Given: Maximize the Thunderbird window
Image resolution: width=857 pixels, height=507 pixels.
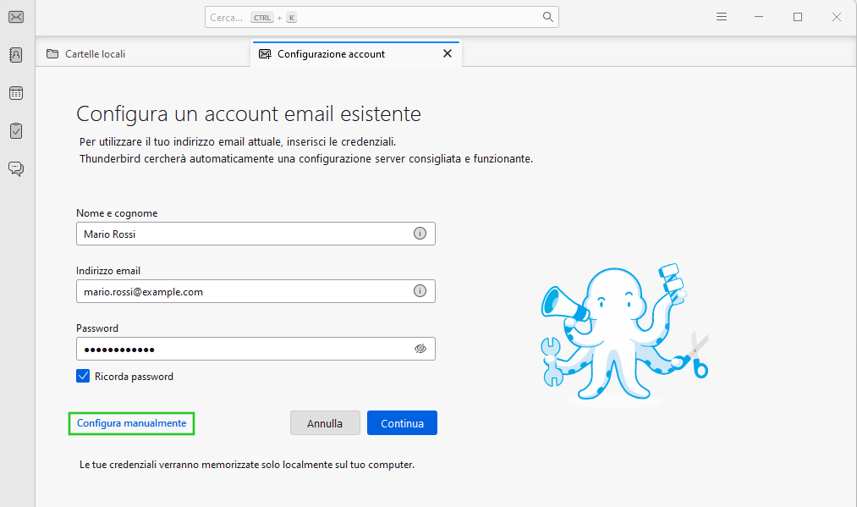Looking at the screenshot, I should 798,17.
